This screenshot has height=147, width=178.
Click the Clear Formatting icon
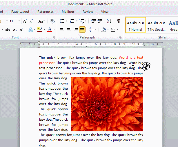[52, 21]
